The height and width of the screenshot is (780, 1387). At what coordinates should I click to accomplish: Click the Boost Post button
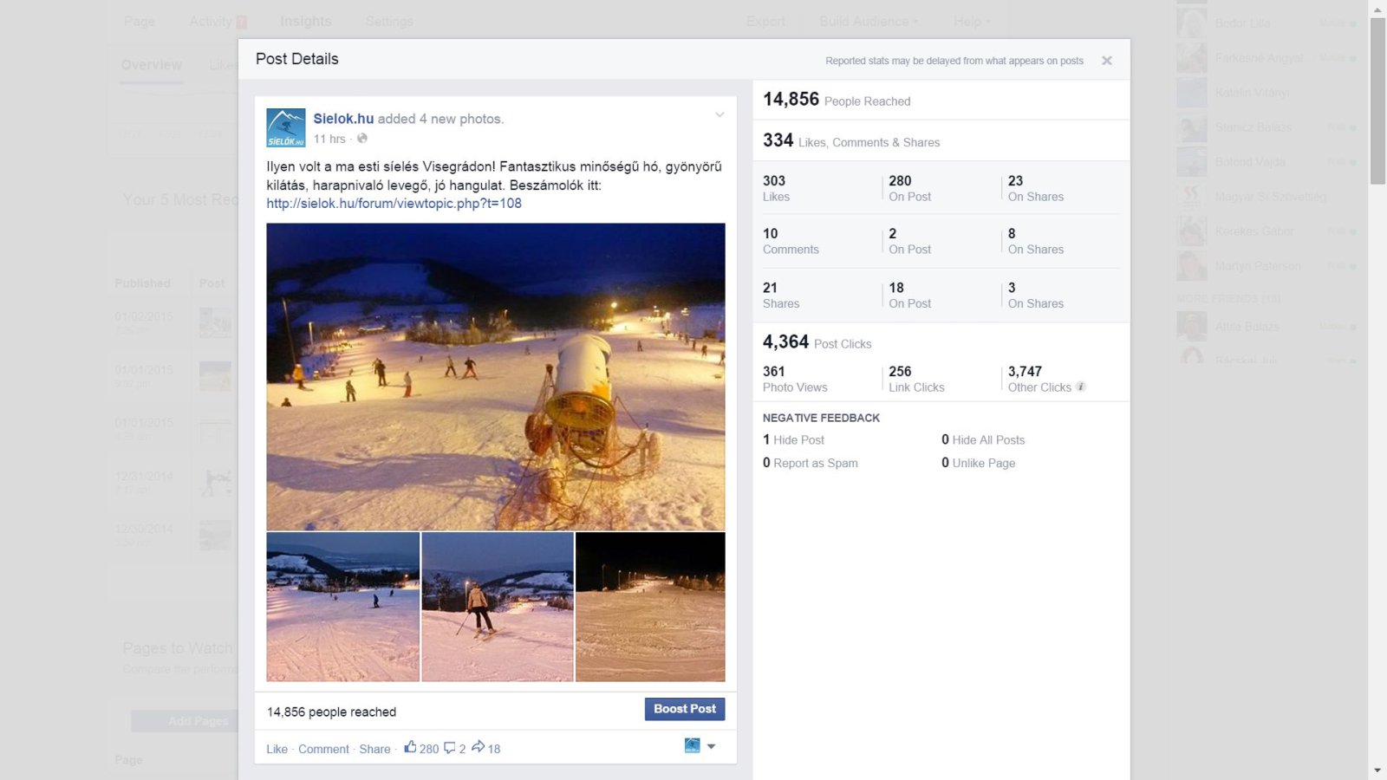(x=684, y=709)
